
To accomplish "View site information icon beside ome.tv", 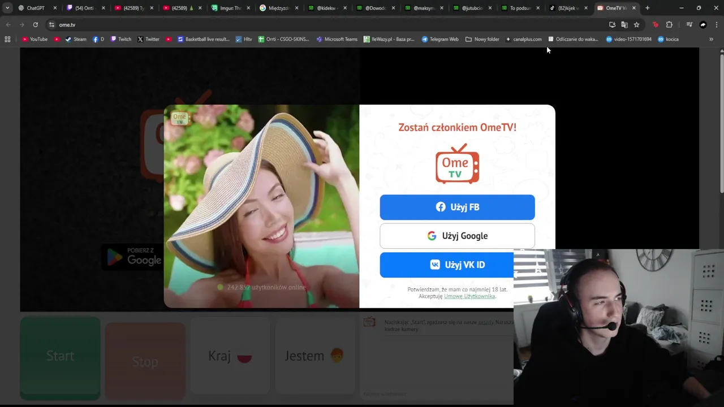I will pos(51,25).
